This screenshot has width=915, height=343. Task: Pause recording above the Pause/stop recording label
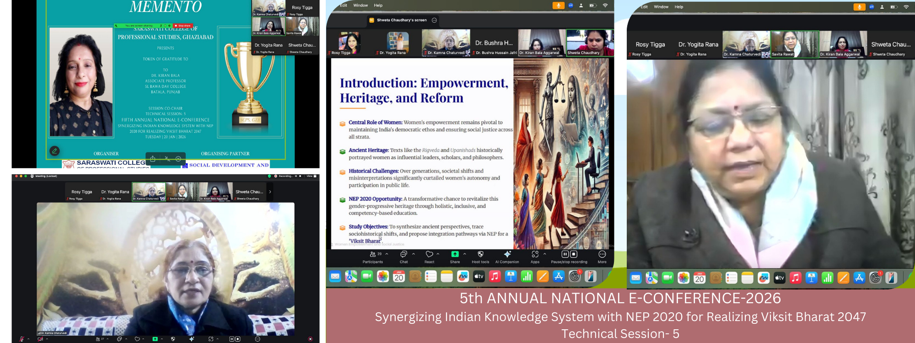565,254
